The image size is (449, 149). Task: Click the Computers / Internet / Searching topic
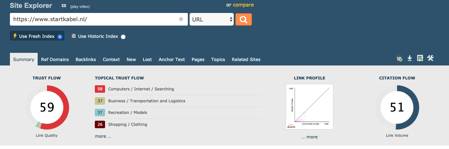click(x=141, y=89)
